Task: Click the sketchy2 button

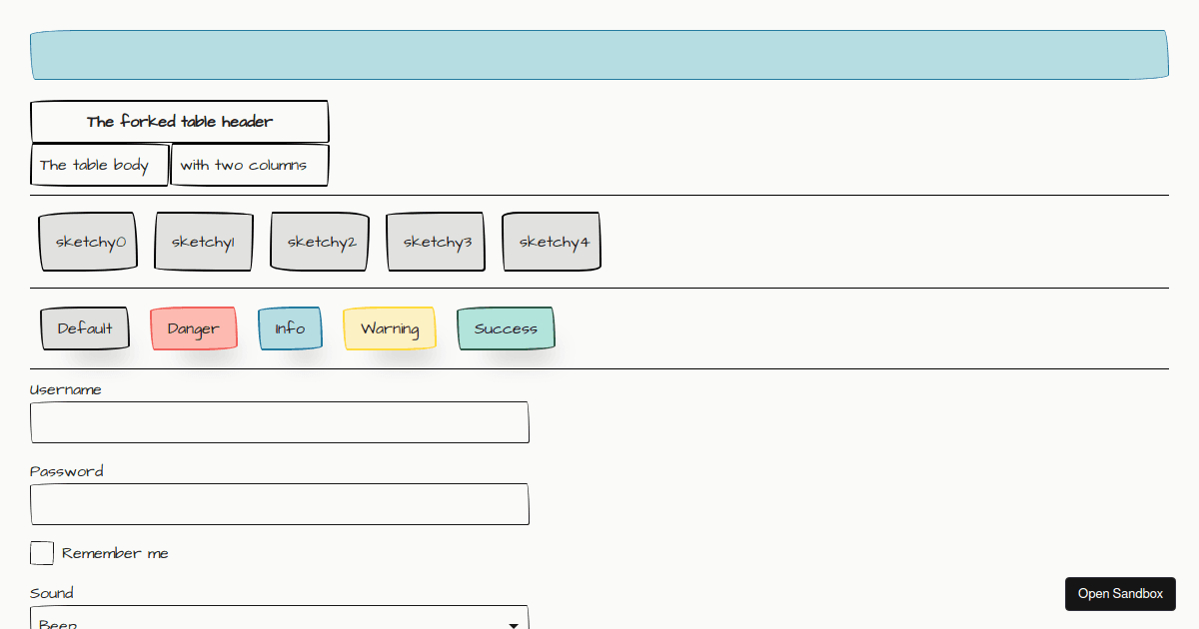Action: [x=320, y=241]
